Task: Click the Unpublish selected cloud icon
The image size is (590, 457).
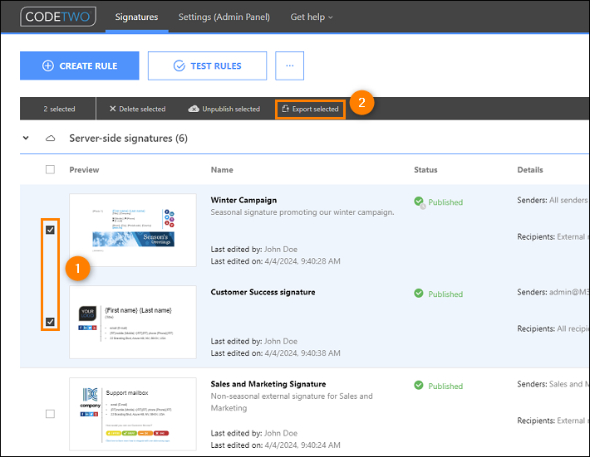Action: tap(194, 109)
